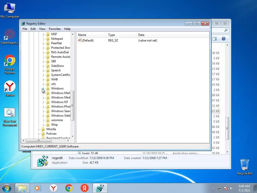
Task: Open Chrome from the taskbar
Action: (69, 188)
